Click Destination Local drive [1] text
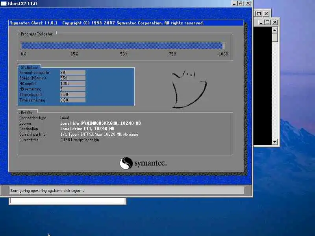Screen dimensions: 315x236 click(87, 129)
